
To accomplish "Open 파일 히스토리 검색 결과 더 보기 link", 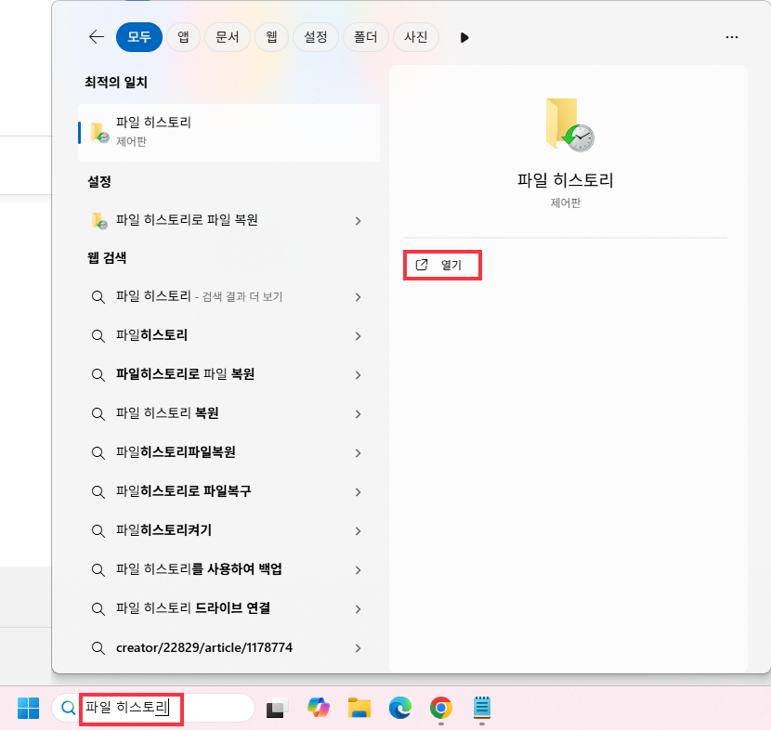I will pyautogui.click(x=357, y=297).
